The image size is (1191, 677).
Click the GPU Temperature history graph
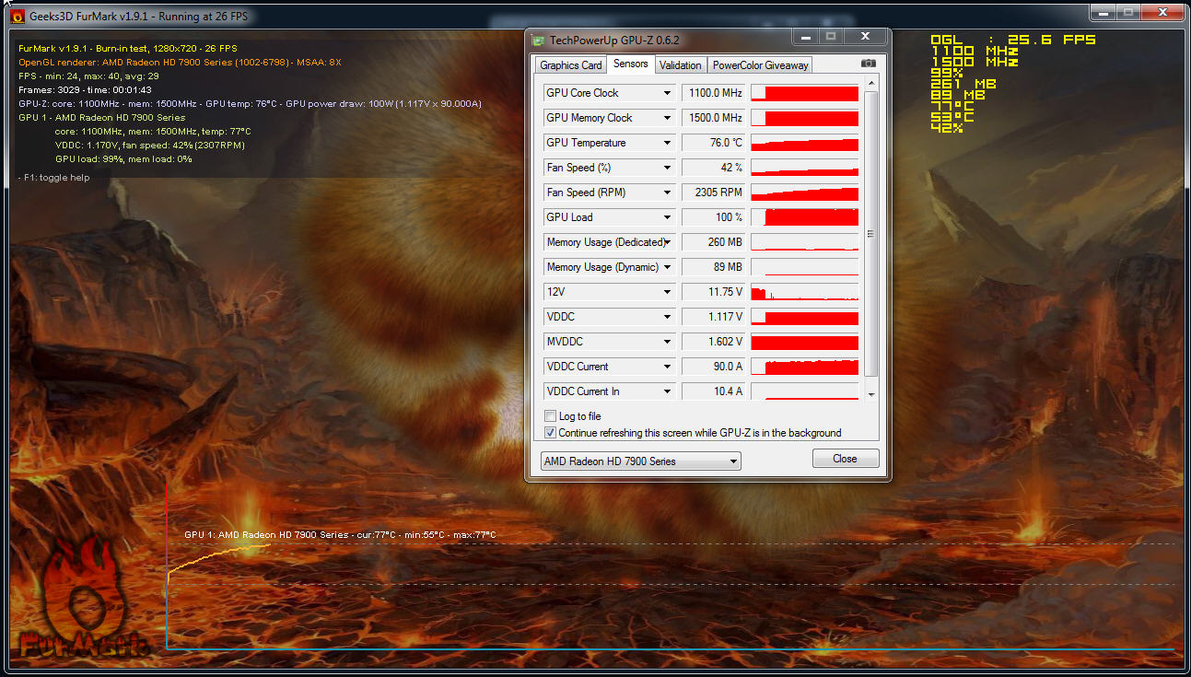(805, 143)
